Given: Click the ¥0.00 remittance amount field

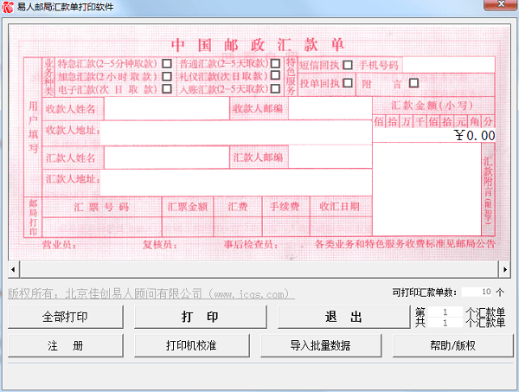Looking at the screenshot, I should (x=434, y=135).
